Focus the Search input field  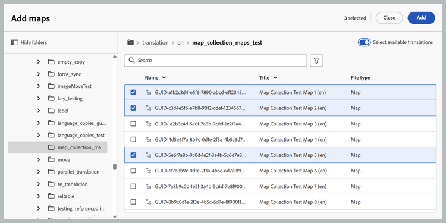(x=216, y=60)
